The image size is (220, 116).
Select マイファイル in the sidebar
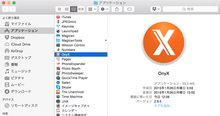(x=27, y=24)
